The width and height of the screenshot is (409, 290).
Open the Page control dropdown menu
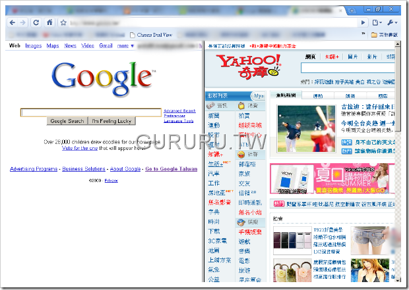(377, 22)
